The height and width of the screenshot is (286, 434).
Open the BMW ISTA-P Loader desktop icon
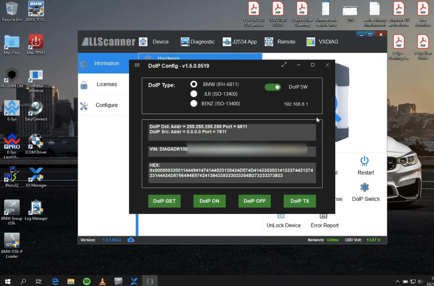point(12,246)
